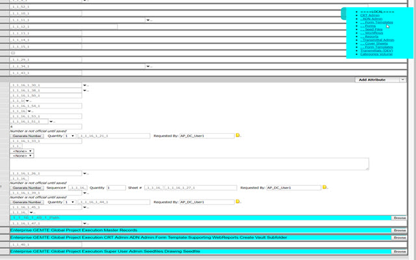Open Seed Files link

click(x=371, y=29)
